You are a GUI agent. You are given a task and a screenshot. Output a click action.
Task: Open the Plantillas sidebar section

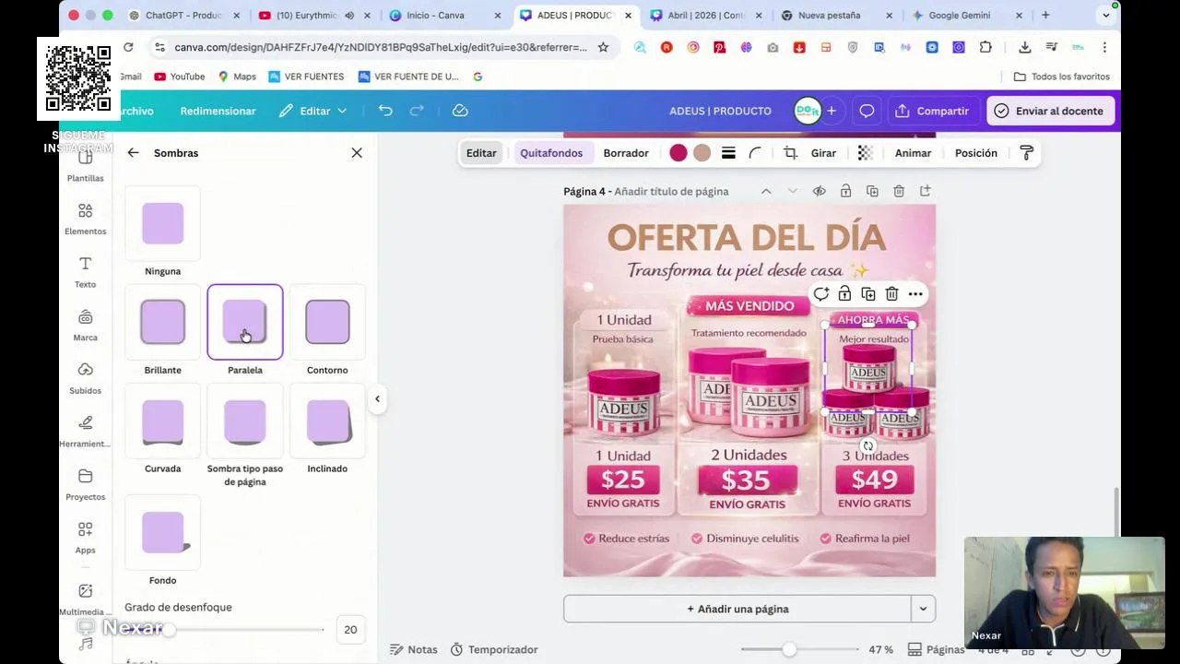click(x=86, y=166)
